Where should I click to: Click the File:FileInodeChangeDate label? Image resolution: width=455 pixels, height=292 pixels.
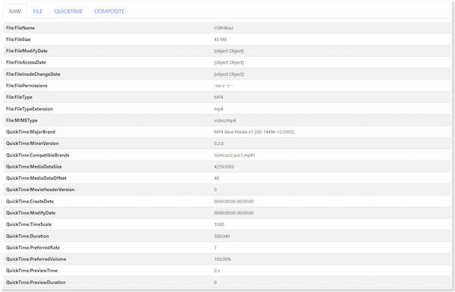click(33, 74)
